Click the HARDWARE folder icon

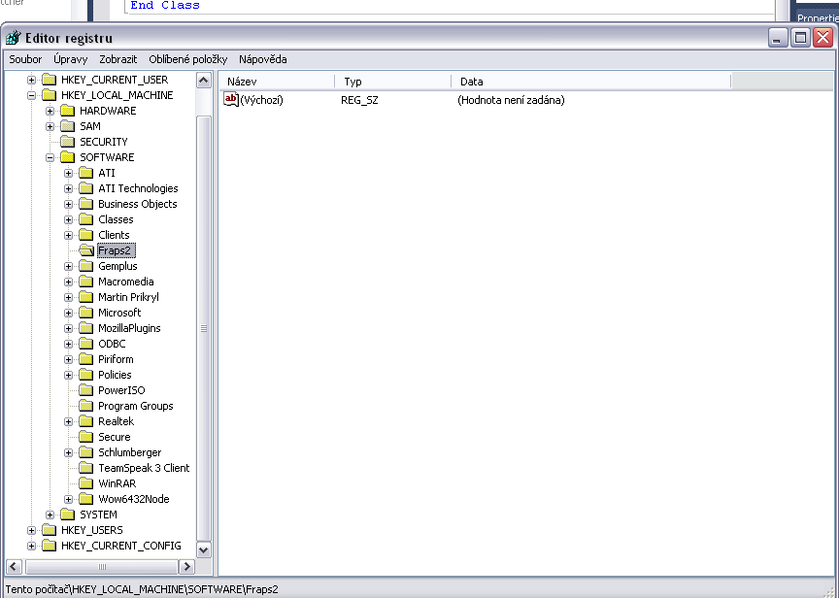(x=67, y=111)
